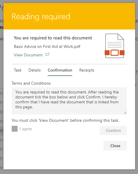Click inside the Terms and Conditions text box
This screenshot has height=174, width=138.
pyautogui.click(x=69, y=101)
